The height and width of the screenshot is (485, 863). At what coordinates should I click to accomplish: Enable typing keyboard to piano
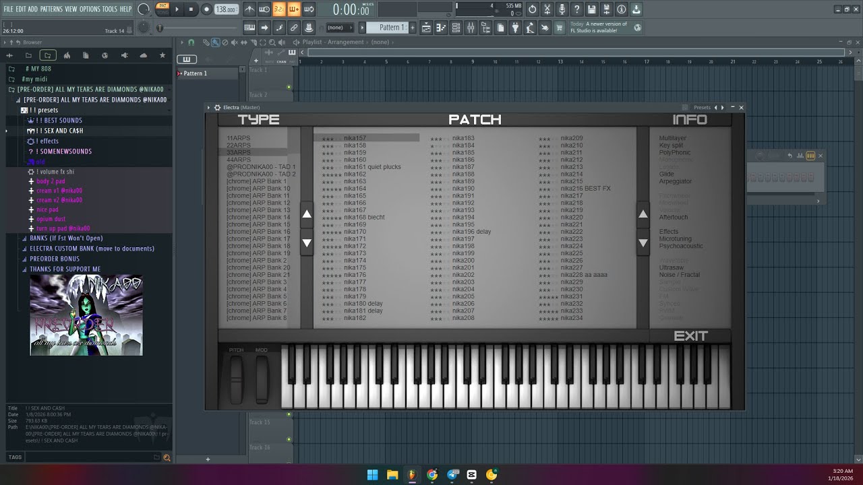[249, 28]
